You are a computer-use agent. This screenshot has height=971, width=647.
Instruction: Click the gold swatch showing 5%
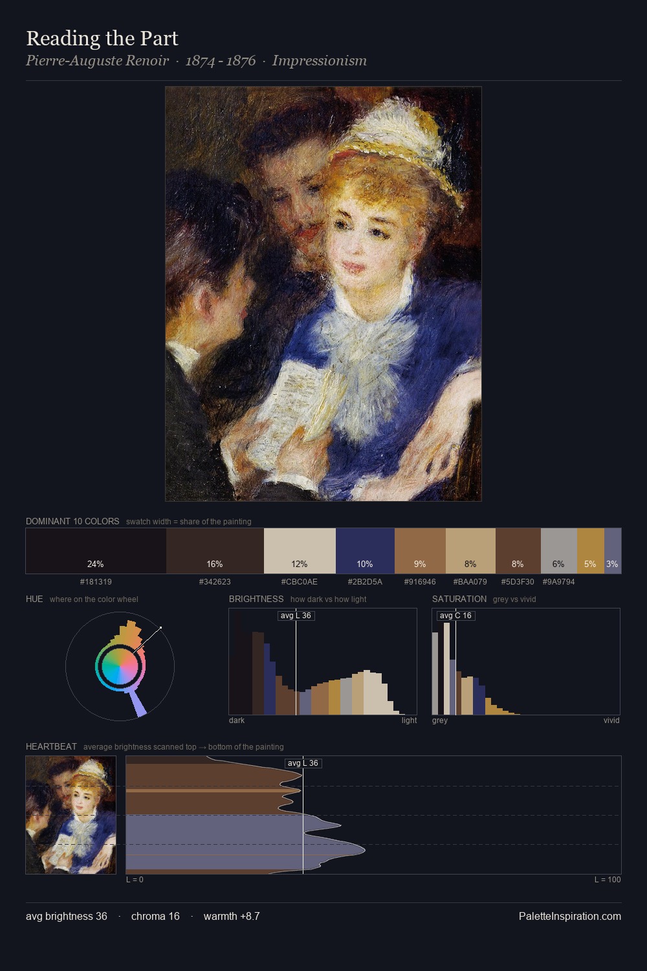[590, 551]
